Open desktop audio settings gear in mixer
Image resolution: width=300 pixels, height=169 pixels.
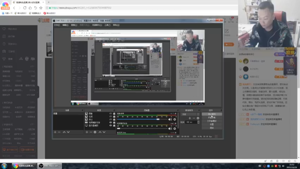[x=175, y=119]
